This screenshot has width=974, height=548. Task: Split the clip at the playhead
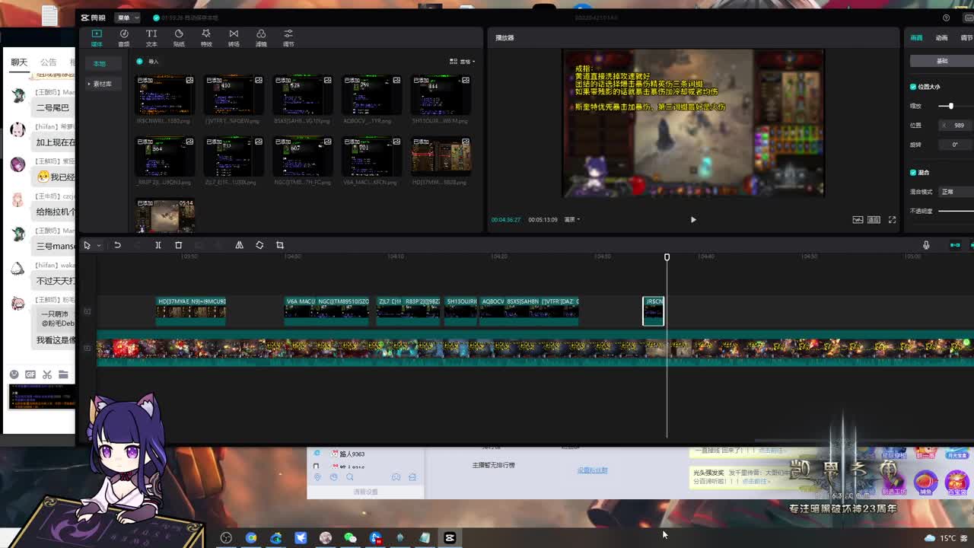[x=158, y=245]
